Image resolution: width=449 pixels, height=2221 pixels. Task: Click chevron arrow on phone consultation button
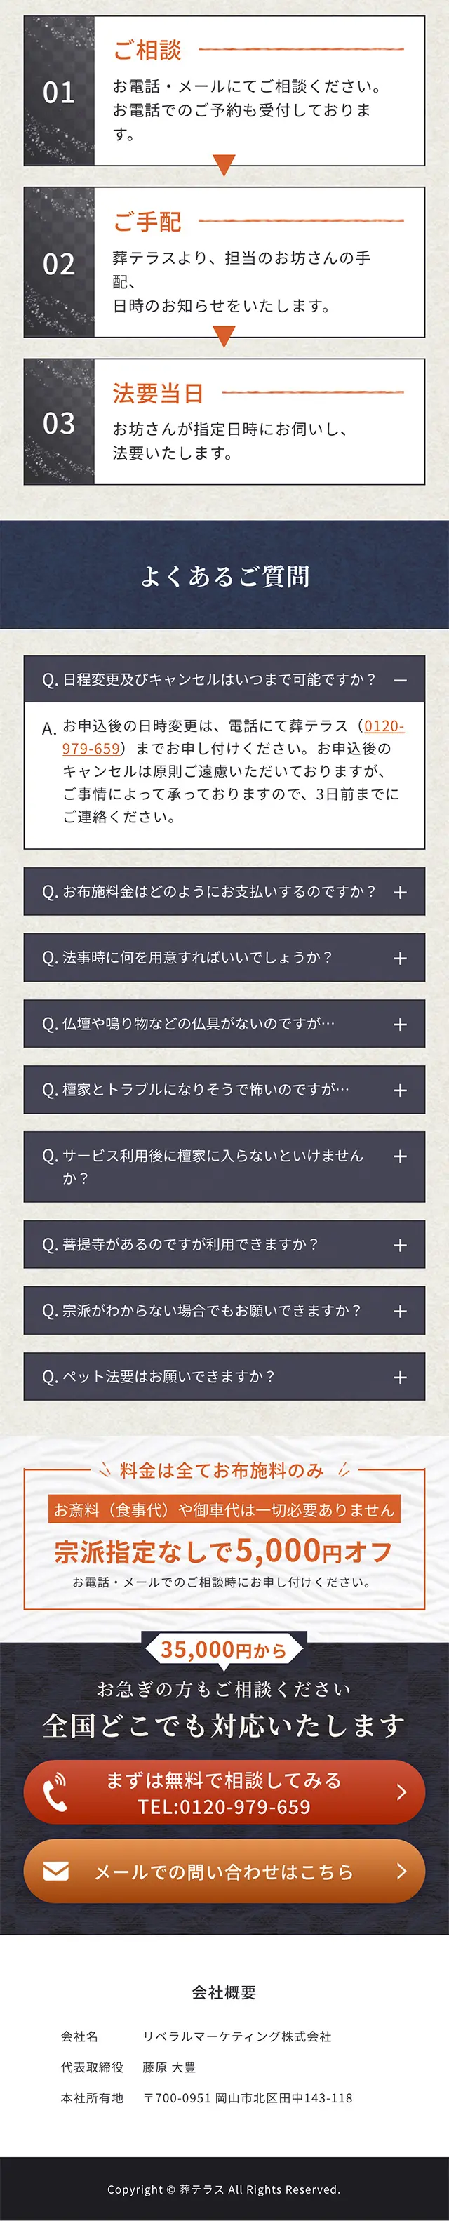click(x=401, y=1792)
